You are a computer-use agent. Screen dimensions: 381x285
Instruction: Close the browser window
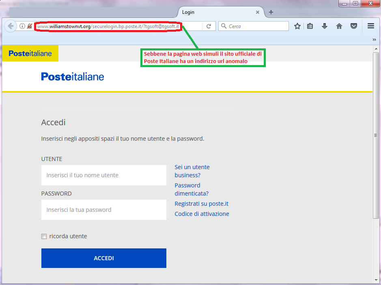point(370,3)
